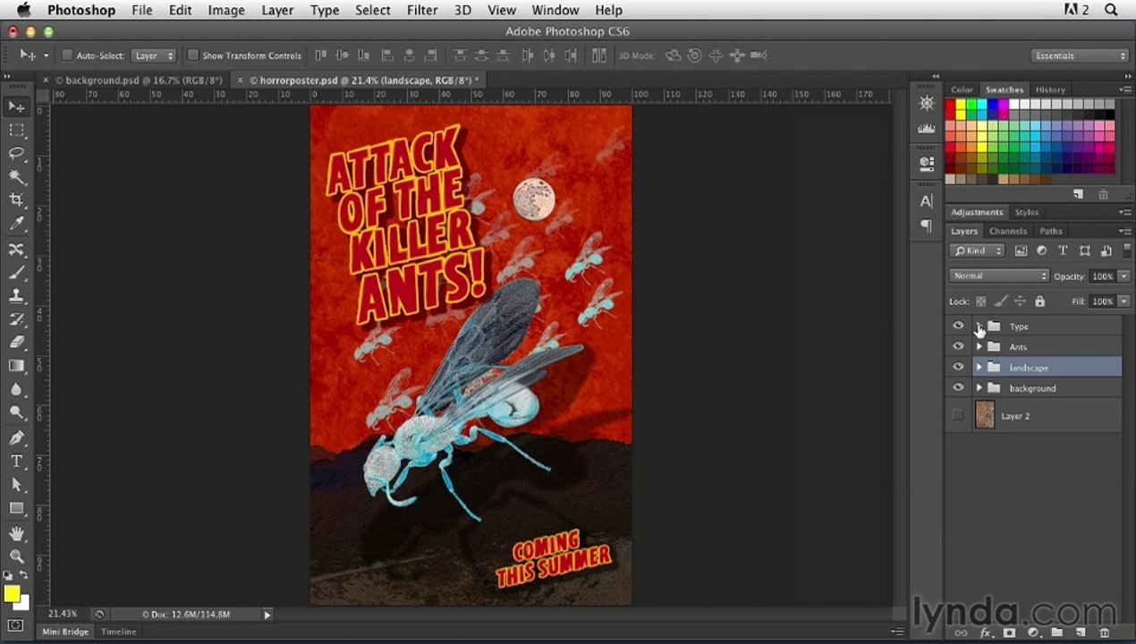Screen dimensions: 1136x644
Task: Select the Path Selection tool
Action: click(17, 485)
